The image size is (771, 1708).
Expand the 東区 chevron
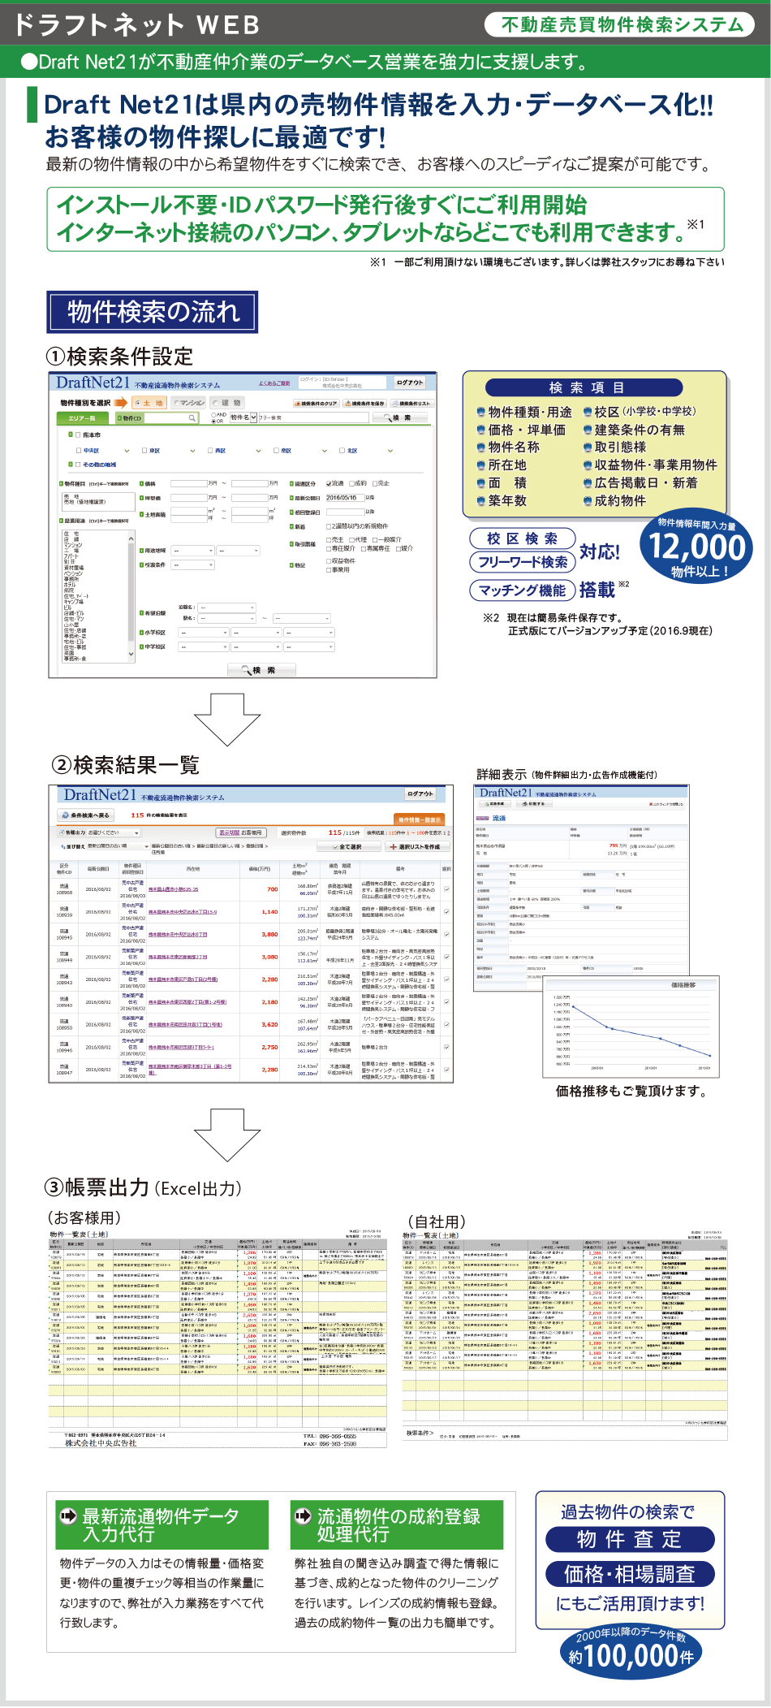pyautogui.click(x=192, y=451)
